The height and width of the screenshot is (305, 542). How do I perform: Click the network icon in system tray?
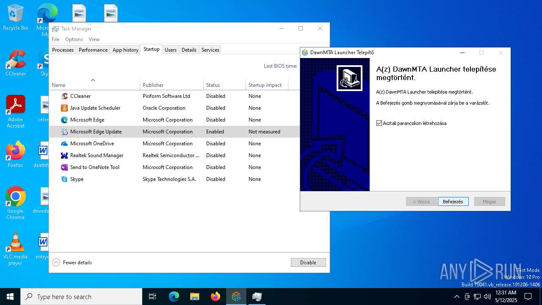click(477, 297)
